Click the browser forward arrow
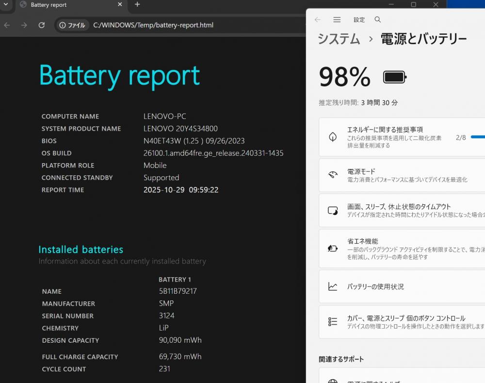485x383 pixels. pyautogui.click(x=24, y=25)
